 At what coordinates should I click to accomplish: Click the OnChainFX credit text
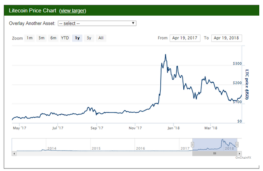click(x=243, y=157)
